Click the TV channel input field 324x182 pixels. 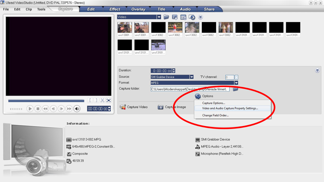point(230,77)
